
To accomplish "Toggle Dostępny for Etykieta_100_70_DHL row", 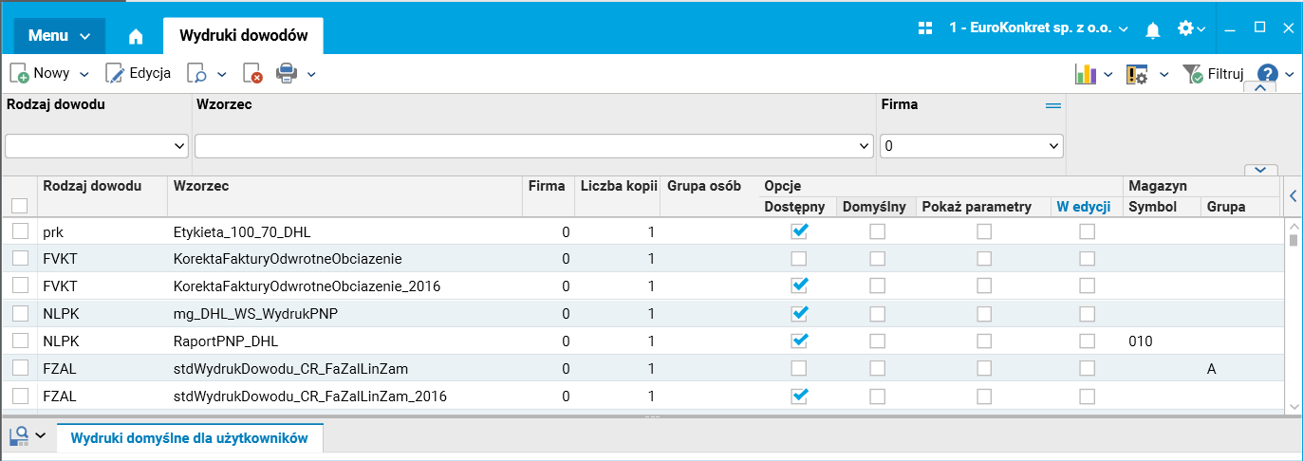I will [800, 230].
